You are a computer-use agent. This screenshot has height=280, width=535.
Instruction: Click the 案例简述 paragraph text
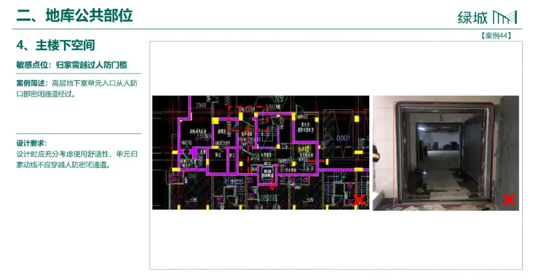click(x=77, y=88)
